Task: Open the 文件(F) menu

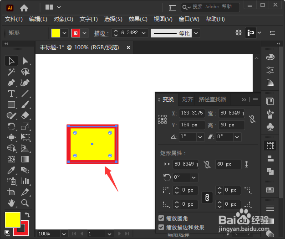Action: [14, 19]
